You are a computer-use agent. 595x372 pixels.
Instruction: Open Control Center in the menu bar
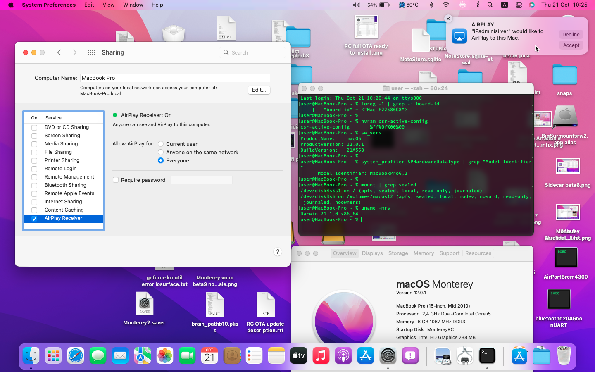[519, 5]
